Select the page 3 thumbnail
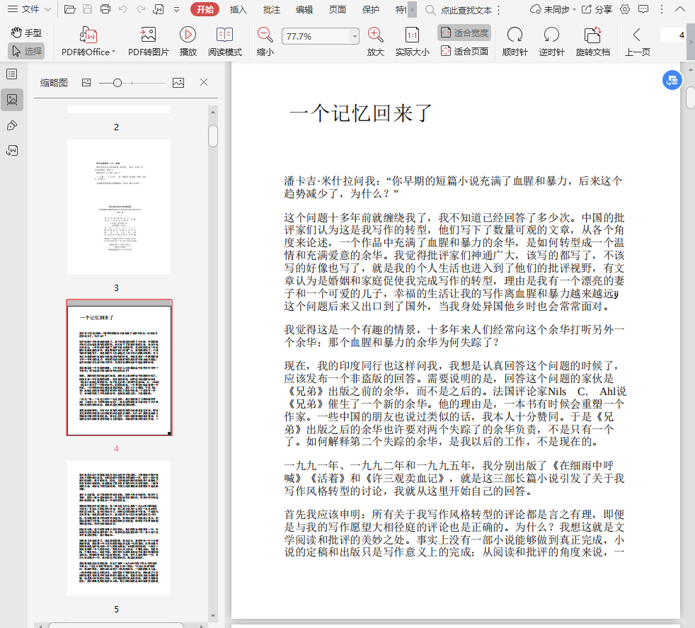The width and height of the screenshot is (695, 628). pyautogui.click(x=119, y=206)
